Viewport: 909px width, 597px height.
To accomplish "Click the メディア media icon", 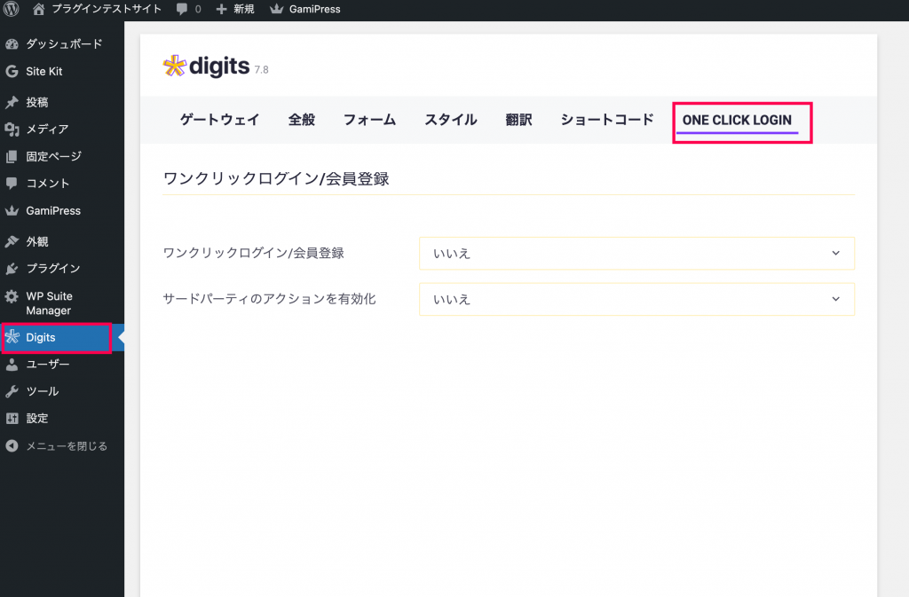I will 12,130.
